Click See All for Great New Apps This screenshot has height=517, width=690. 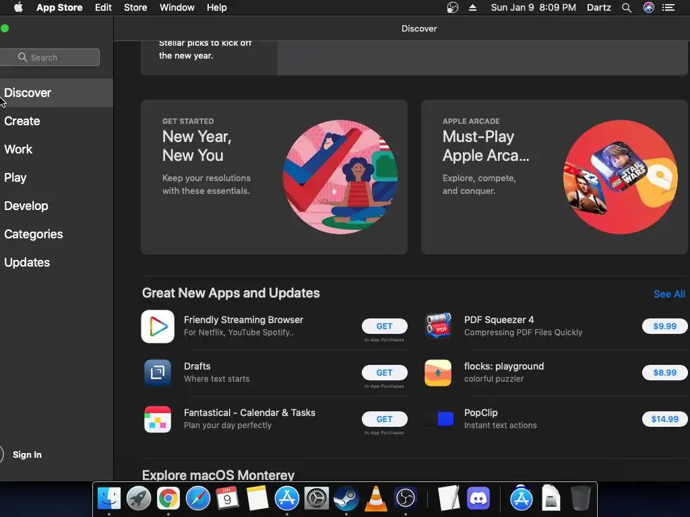[x=669, y=294]
